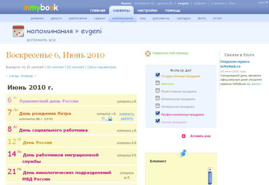Go to дневник section

[x=37, y=19]
